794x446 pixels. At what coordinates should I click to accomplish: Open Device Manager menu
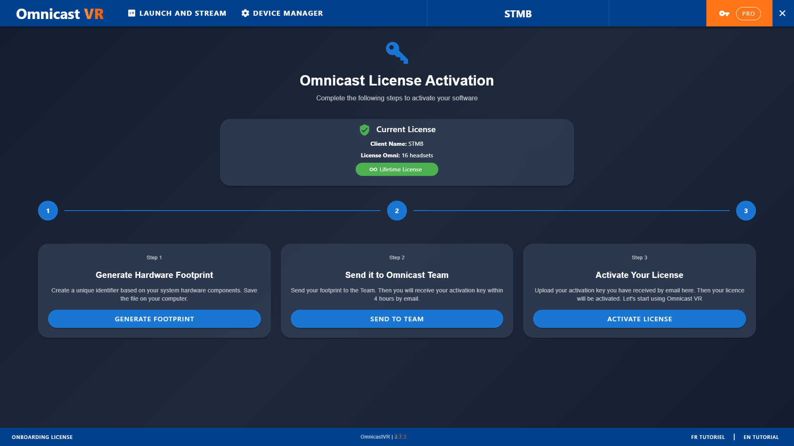[288, 13]
